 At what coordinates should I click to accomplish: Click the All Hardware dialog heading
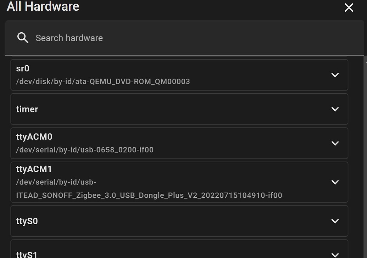coord(43,6)
